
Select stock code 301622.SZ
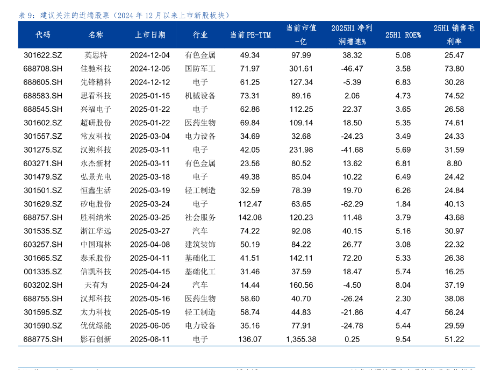click(x=43, y=55)
